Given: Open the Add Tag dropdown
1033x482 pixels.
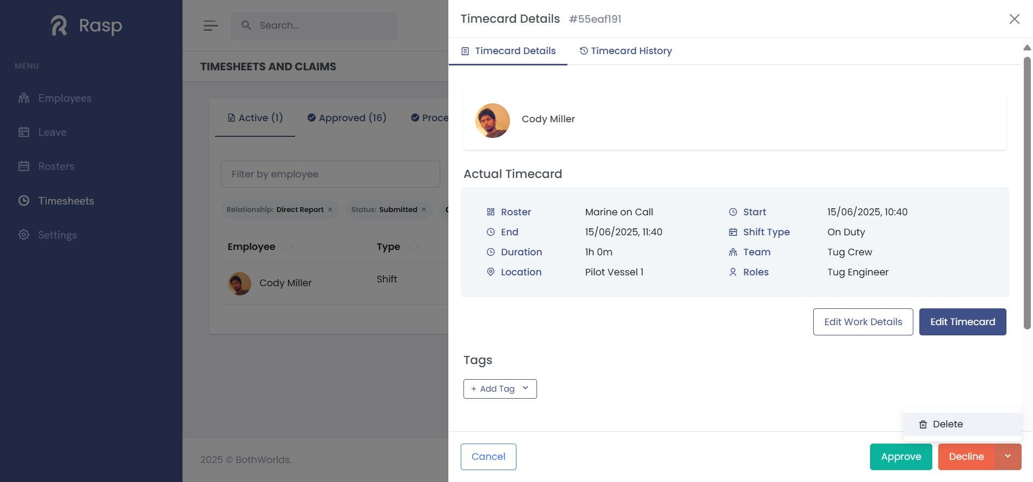Looking at the screenshot, I should pos(500,389).
